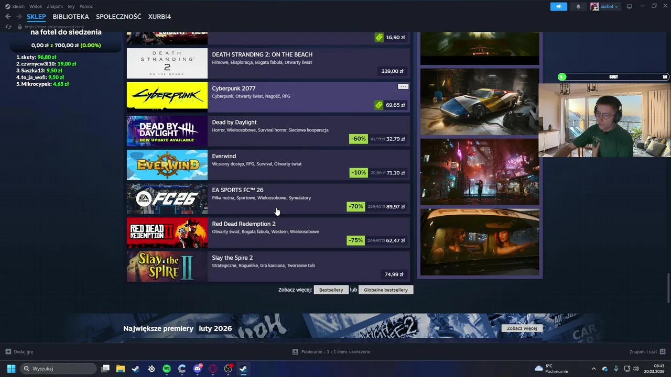Open the weather widget 6°C Pochmurnie

click(551, 369)
